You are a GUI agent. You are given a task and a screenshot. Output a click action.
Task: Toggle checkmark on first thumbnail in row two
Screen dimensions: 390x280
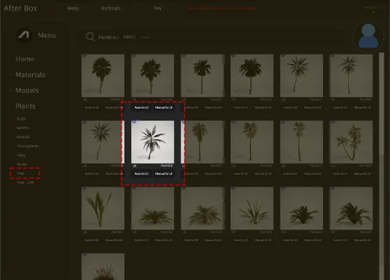click(x=85, y=121)
